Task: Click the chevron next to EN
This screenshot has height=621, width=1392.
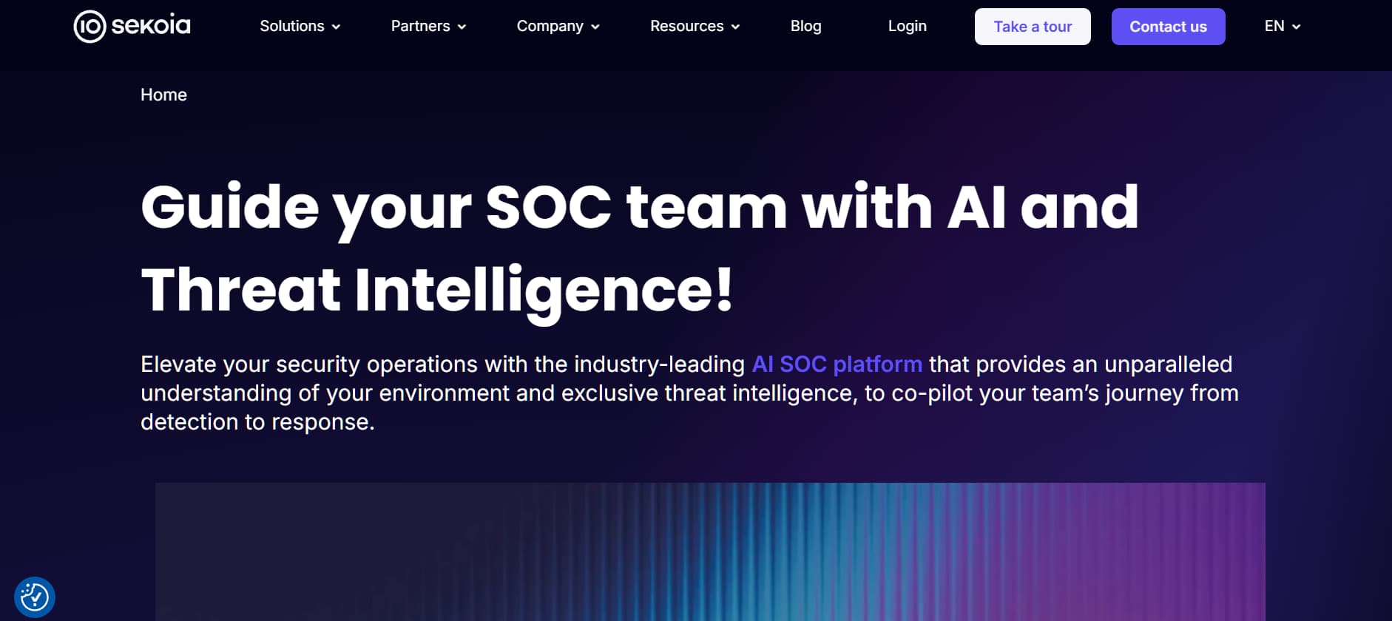Action: point(1296,27)
